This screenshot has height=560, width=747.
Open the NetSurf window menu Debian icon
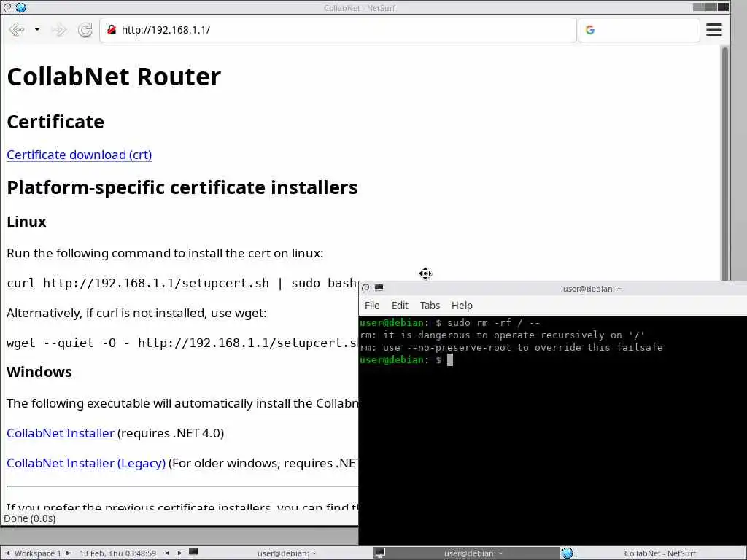click(x=7, y=7)
